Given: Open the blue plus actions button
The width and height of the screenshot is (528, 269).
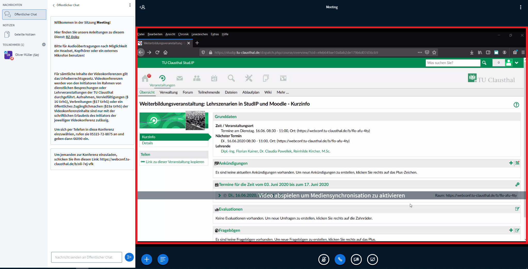Looking at the screenshot, I should coord(147,259).
